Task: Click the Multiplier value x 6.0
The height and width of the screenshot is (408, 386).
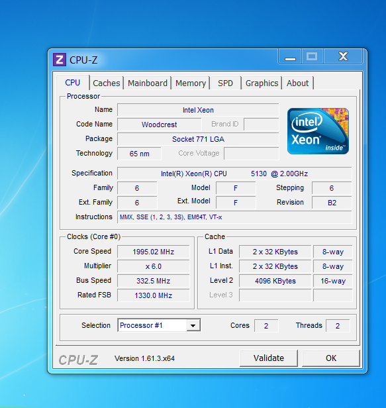Action: click(153, 266)
